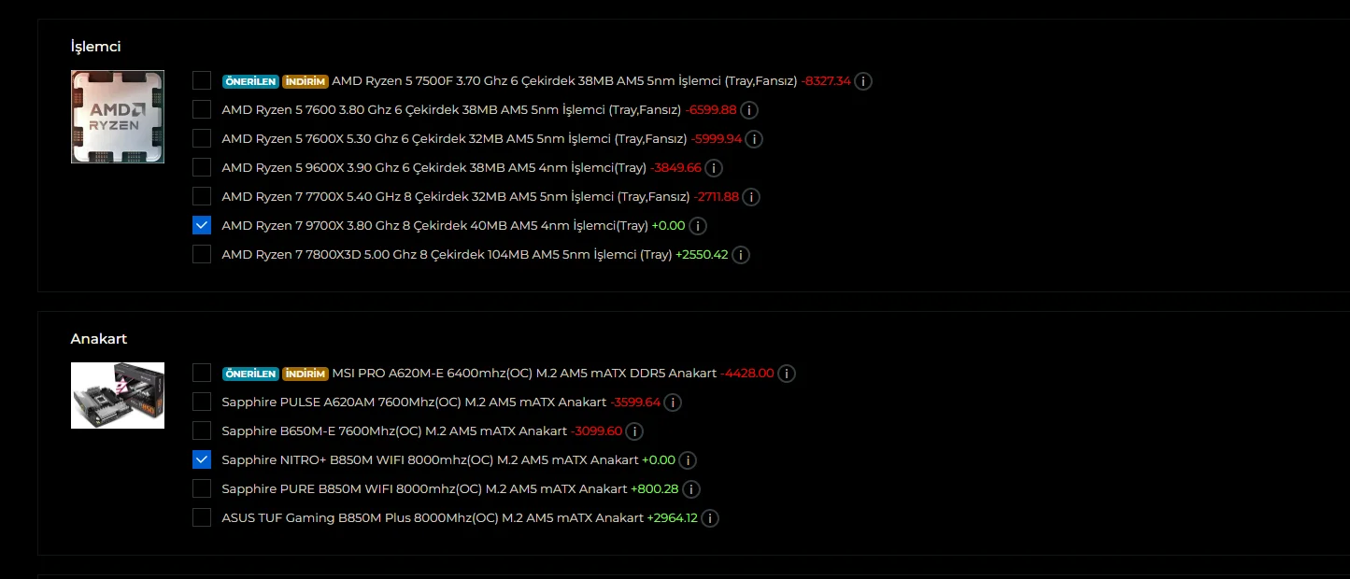Tick the Ryzen 7 7700X checkbox
Viewport: 1350px width, 579px height.
click(x=202, y=196)
